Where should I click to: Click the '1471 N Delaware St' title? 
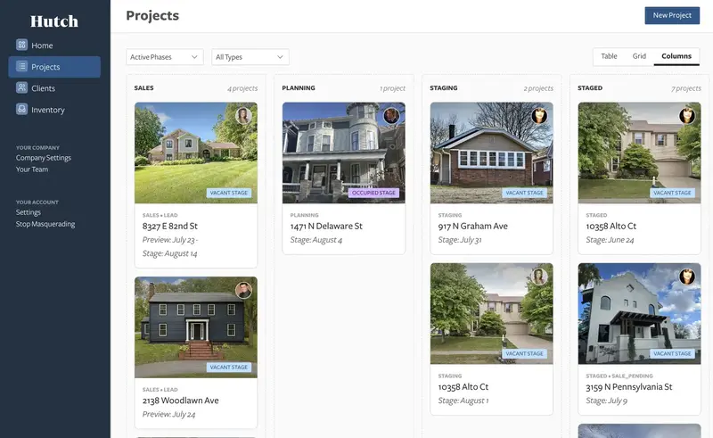[x=326, y=226]
